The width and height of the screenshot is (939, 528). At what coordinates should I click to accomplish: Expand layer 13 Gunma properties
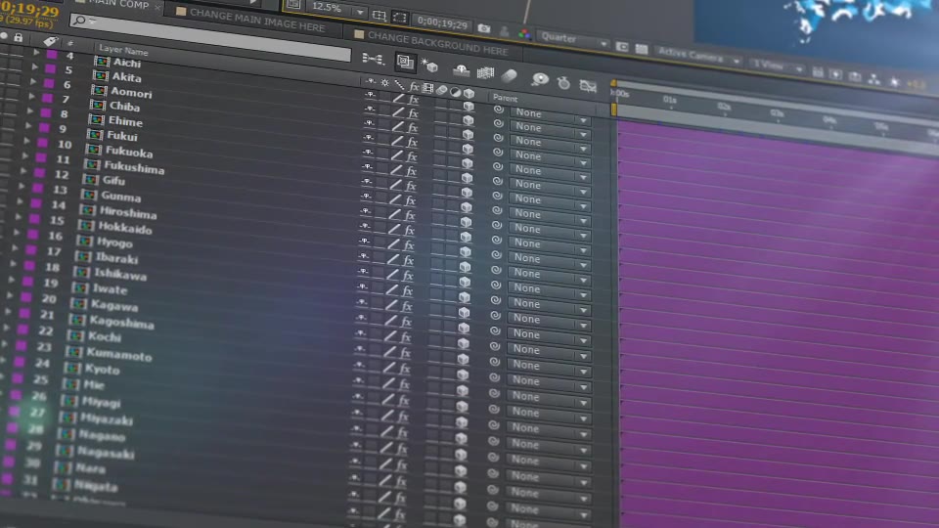coord(21,187)
